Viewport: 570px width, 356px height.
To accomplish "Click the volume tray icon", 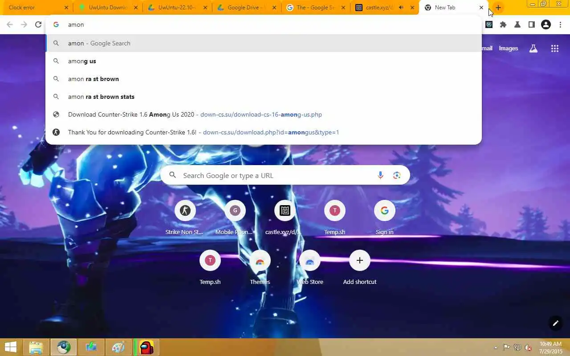I will pyautogui.click(x=528, y=348).
